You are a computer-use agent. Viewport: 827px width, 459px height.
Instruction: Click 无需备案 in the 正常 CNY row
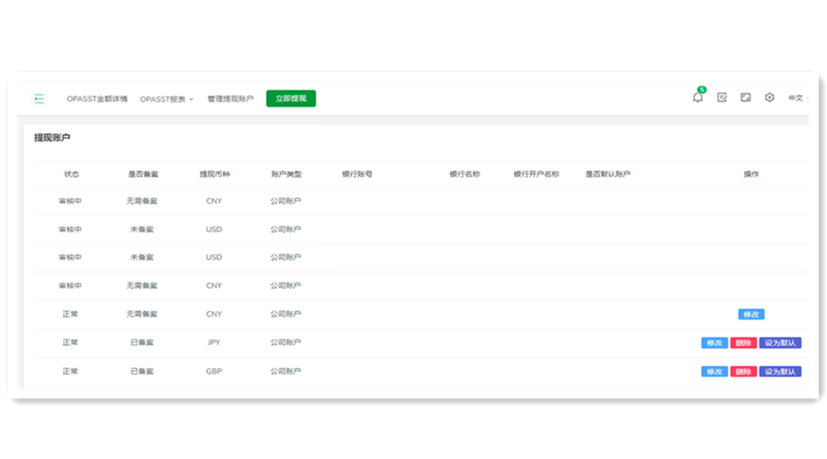coord(142,314)
